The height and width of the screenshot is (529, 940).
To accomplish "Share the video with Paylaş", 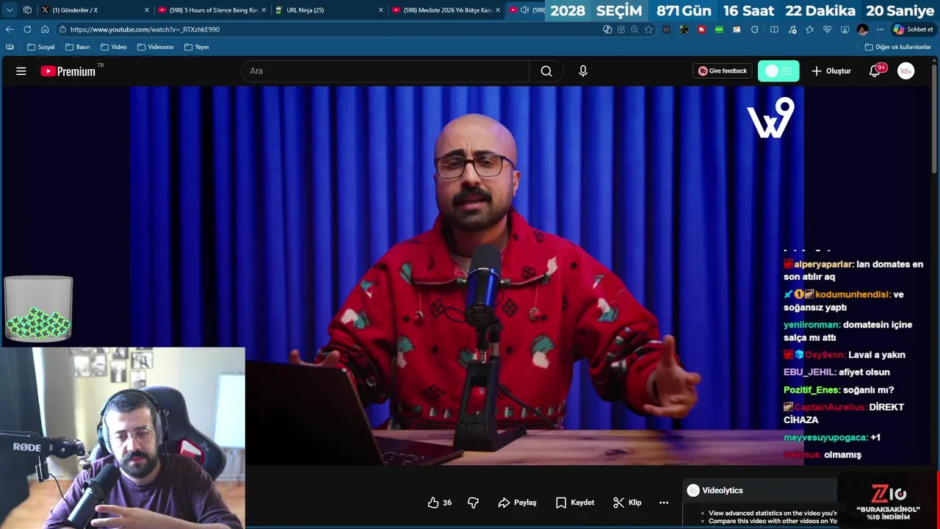I will click(x=517, y=503).
